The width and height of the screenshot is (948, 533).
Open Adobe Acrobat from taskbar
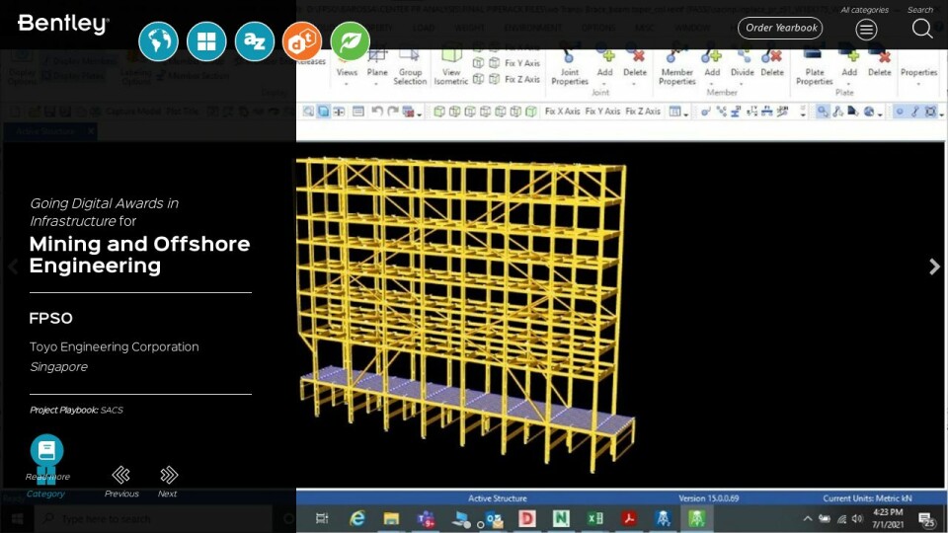629,518
